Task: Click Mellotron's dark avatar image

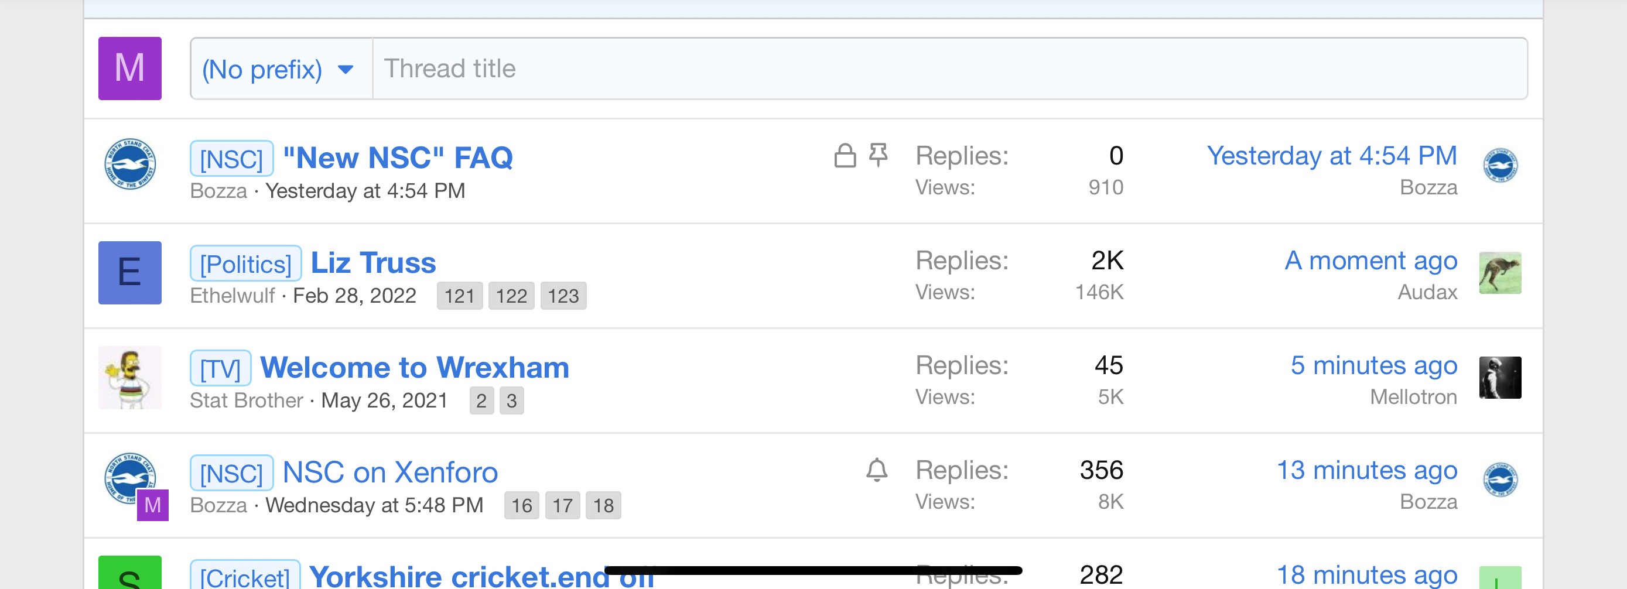Action: point(1500,378)
